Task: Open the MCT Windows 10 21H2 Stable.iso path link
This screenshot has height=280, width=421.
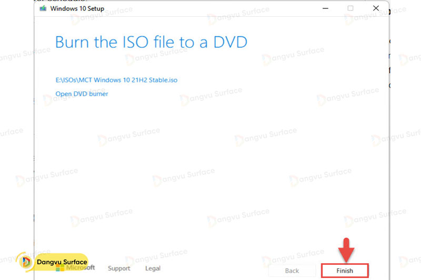Action: click(116, 80)
